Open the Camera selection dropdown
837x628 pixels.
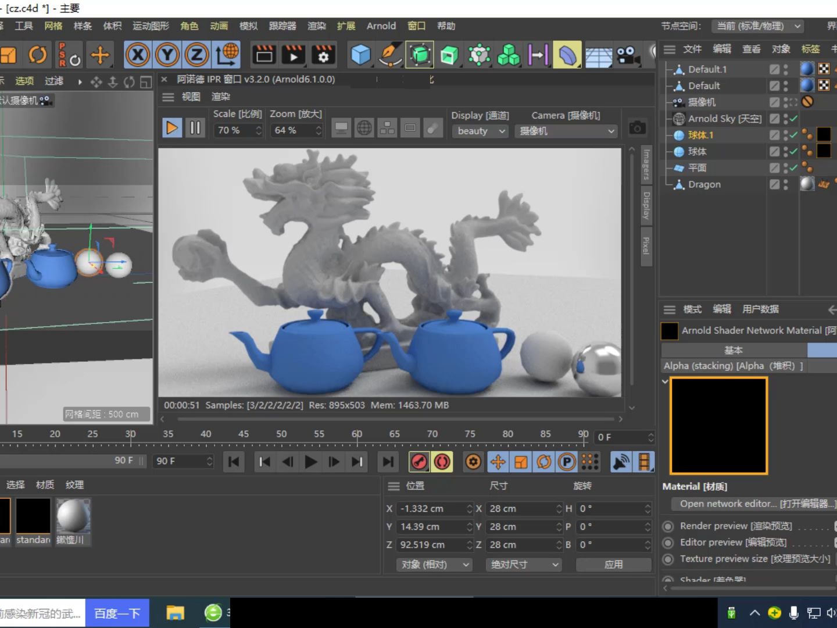tap(566, 131)
